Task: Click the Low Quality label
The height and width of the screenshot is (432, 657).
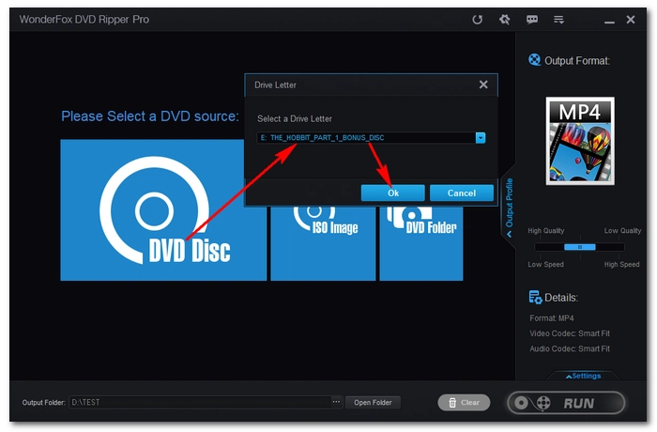Action: click(622, 231)
